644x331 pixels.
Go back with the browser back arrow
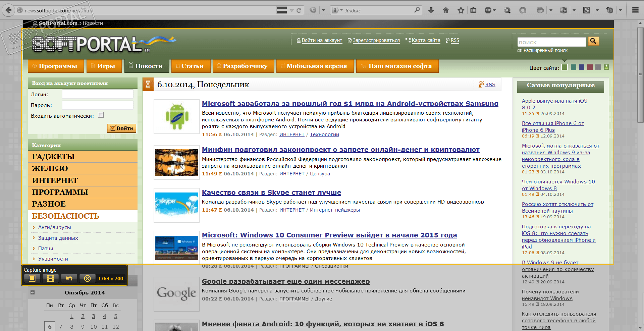point(8,10)
